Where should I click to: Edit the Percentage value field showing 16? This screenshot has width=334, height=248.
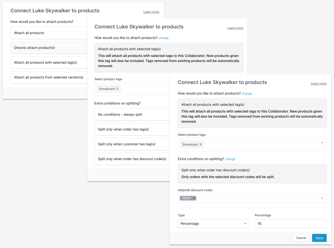point(290,224)
